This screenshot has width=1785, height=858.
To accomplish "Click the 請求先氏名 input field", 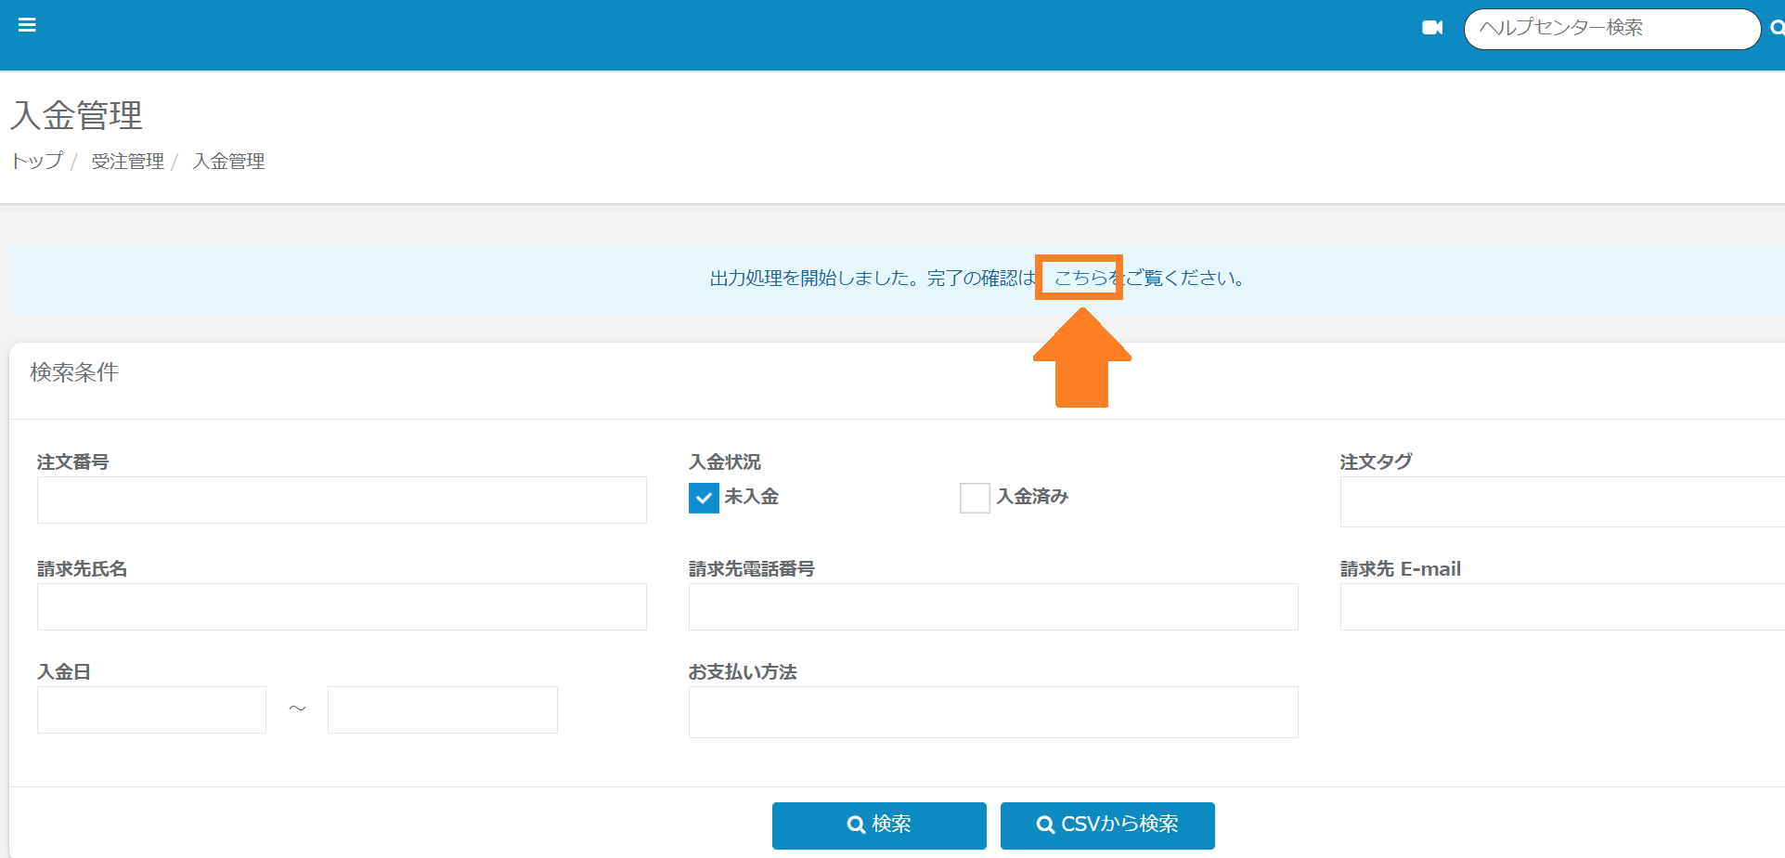I will (x=342, y=607).
